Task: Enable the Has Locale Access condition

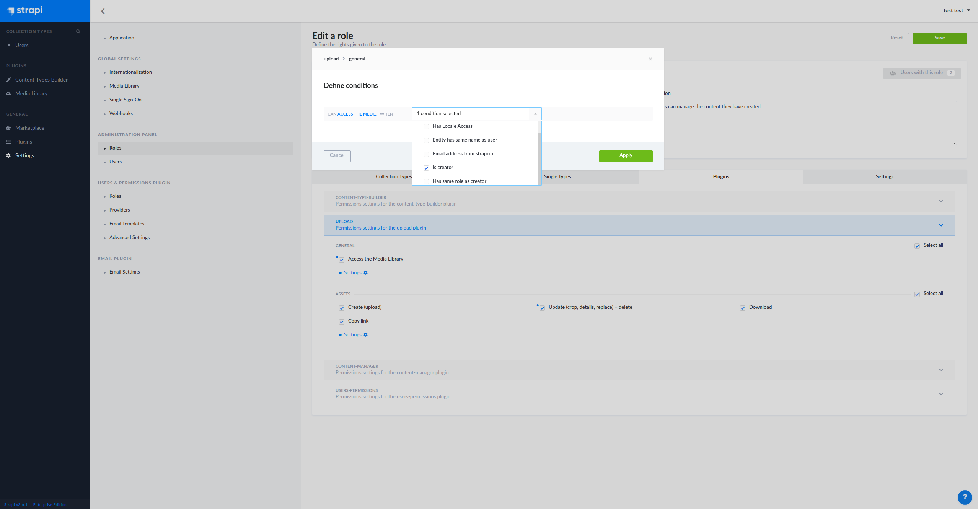Action: 426,126
